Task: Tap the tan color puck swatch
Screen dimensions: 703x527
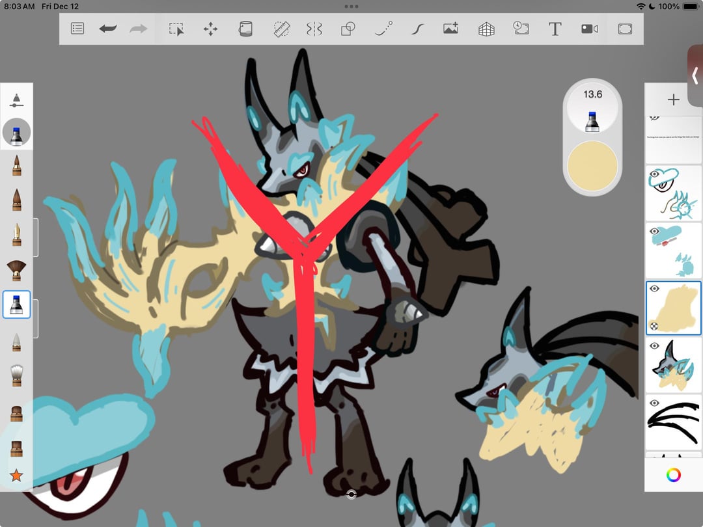Action: (592, 166)
